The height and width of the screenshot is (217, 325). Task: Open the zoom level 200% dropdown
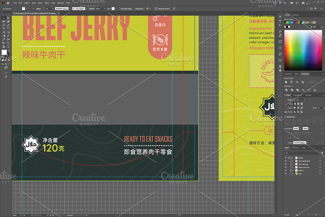click(21, 215)
